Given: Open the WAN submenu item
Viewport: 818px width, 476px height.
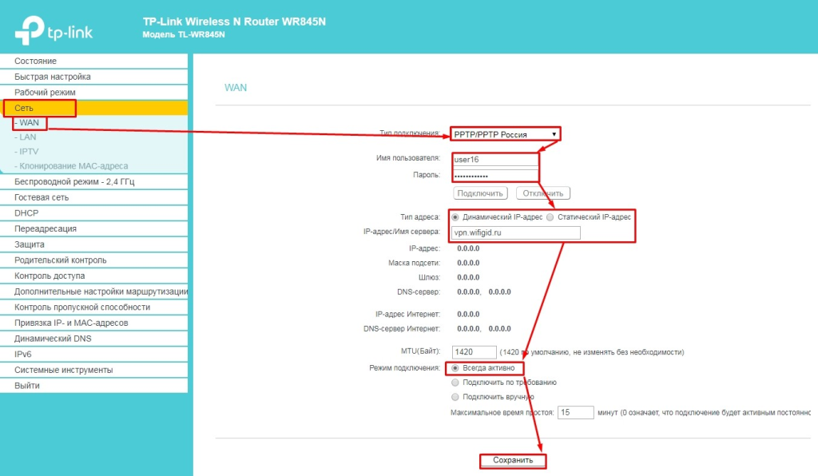Looking at the screenshot, I should coord(30,123).
